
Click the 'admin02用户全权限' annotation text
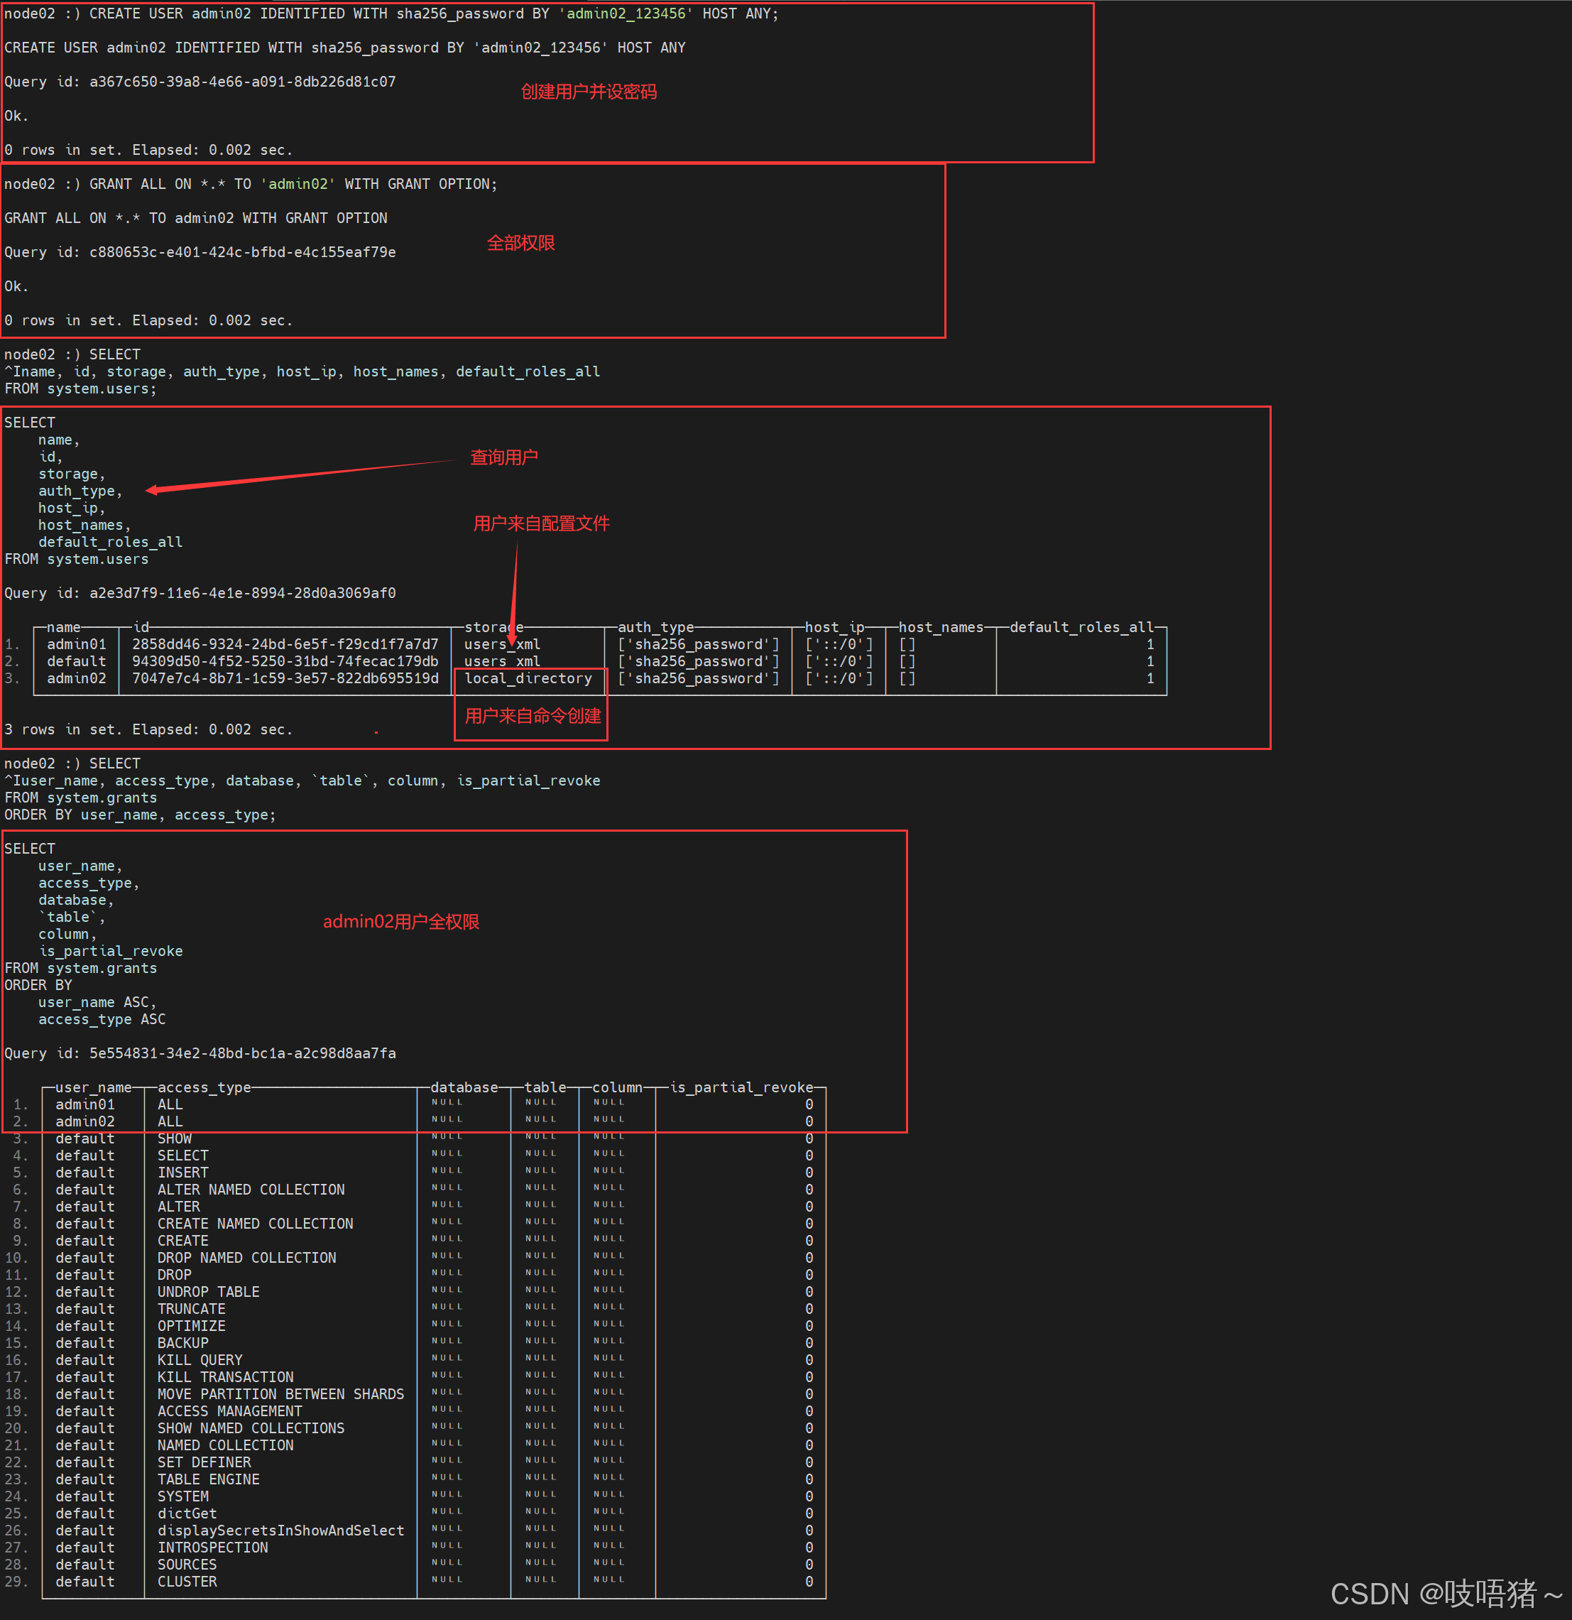401,922
